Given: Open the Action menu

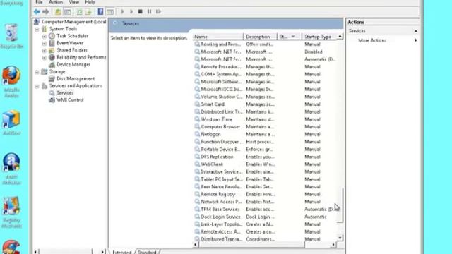Looking at the screenshot, I should [56, 2].
